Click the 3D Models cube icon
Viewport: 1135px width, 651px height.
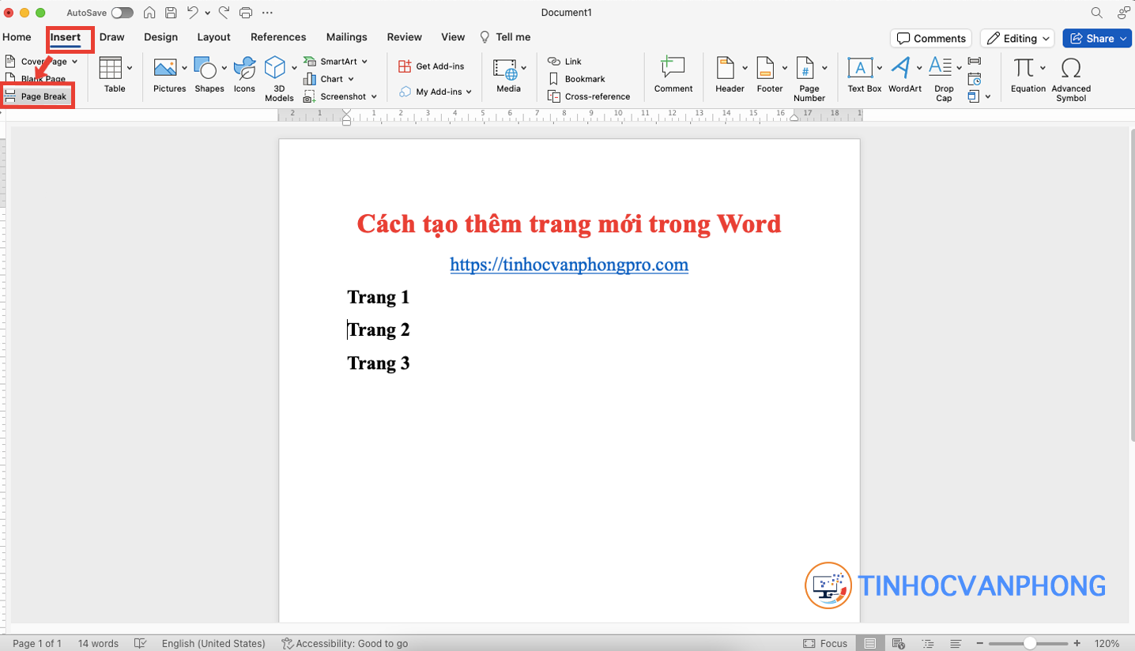(275, 67)
